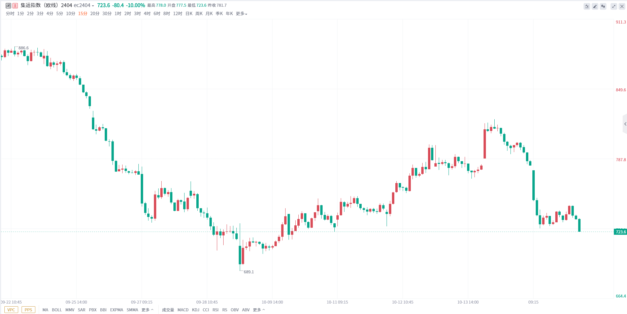
Task: Expand 更多 after the ABV indicator
Action: pyautogui.click(x=259, y=310)
